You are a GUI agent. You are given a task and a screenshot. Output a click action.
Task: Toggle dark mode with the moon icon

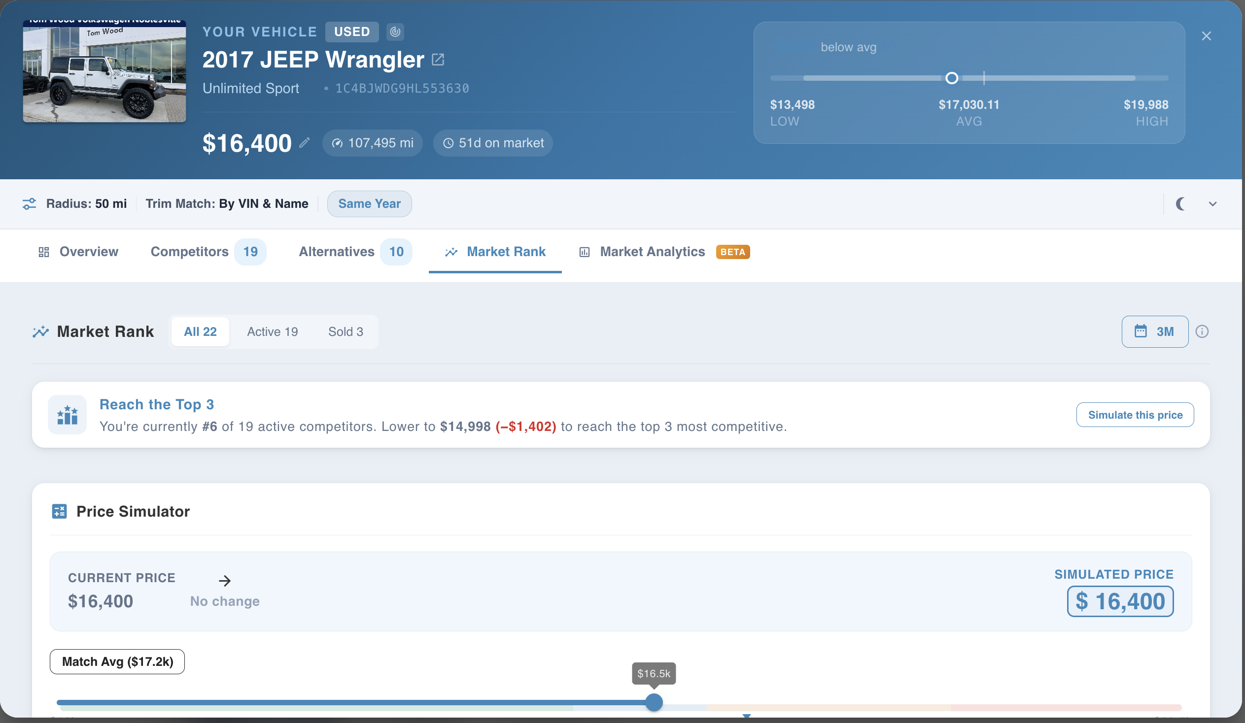[x=1180, y=204]
